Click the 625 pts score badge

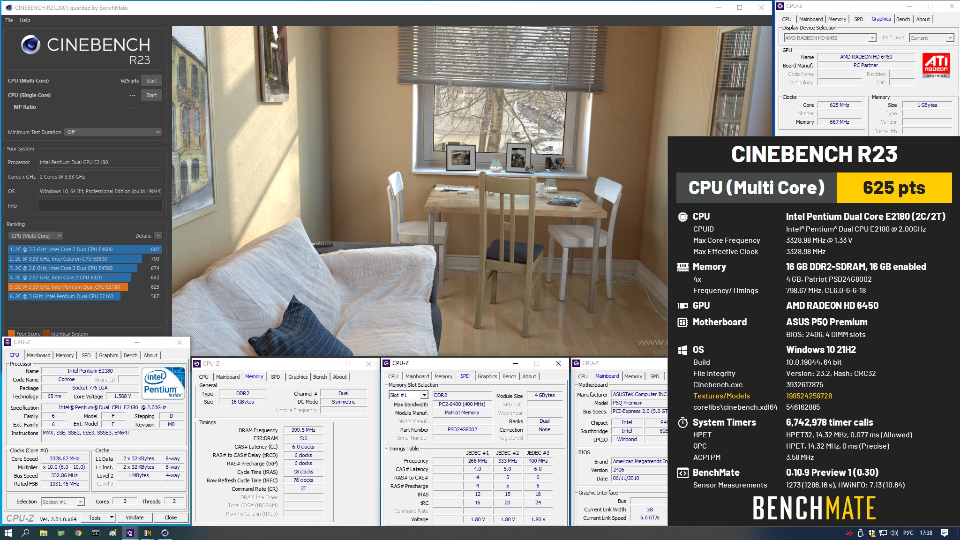point(894,187)
